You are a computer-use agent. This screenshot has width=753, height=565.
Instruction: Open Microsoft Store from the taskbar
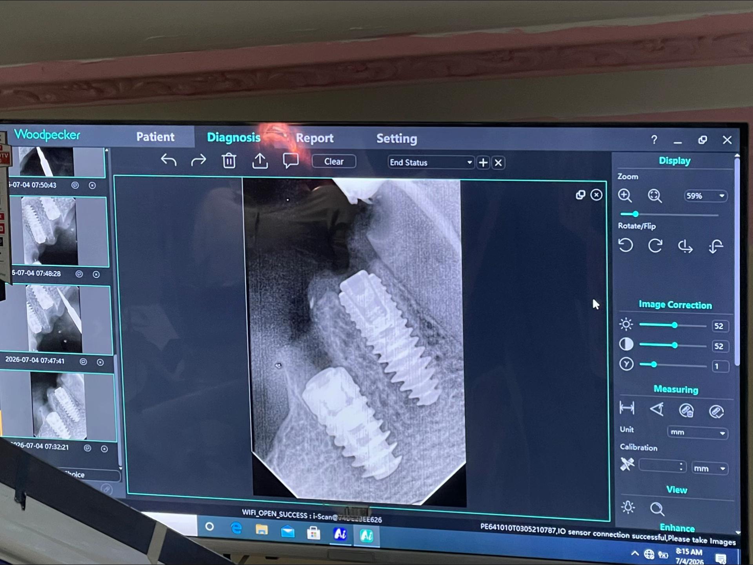[x=313, y=533]
